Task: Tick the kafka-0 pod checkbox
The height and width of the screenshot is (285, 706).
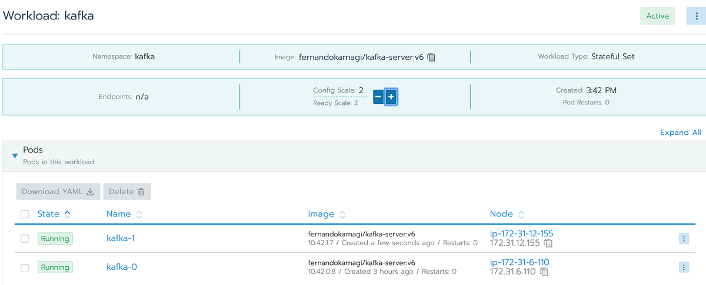Action: point(25,267)
